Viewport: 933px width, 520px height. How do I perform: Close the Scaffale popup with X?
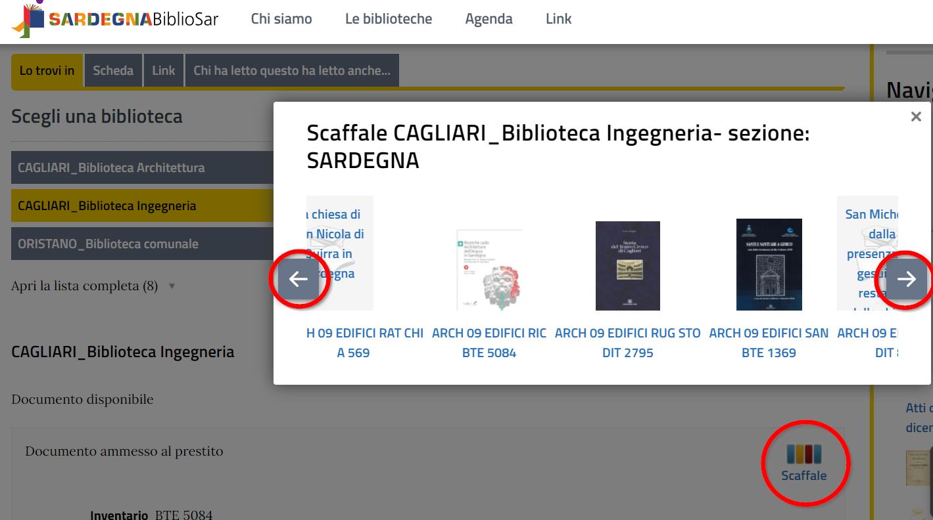[915, 117]
